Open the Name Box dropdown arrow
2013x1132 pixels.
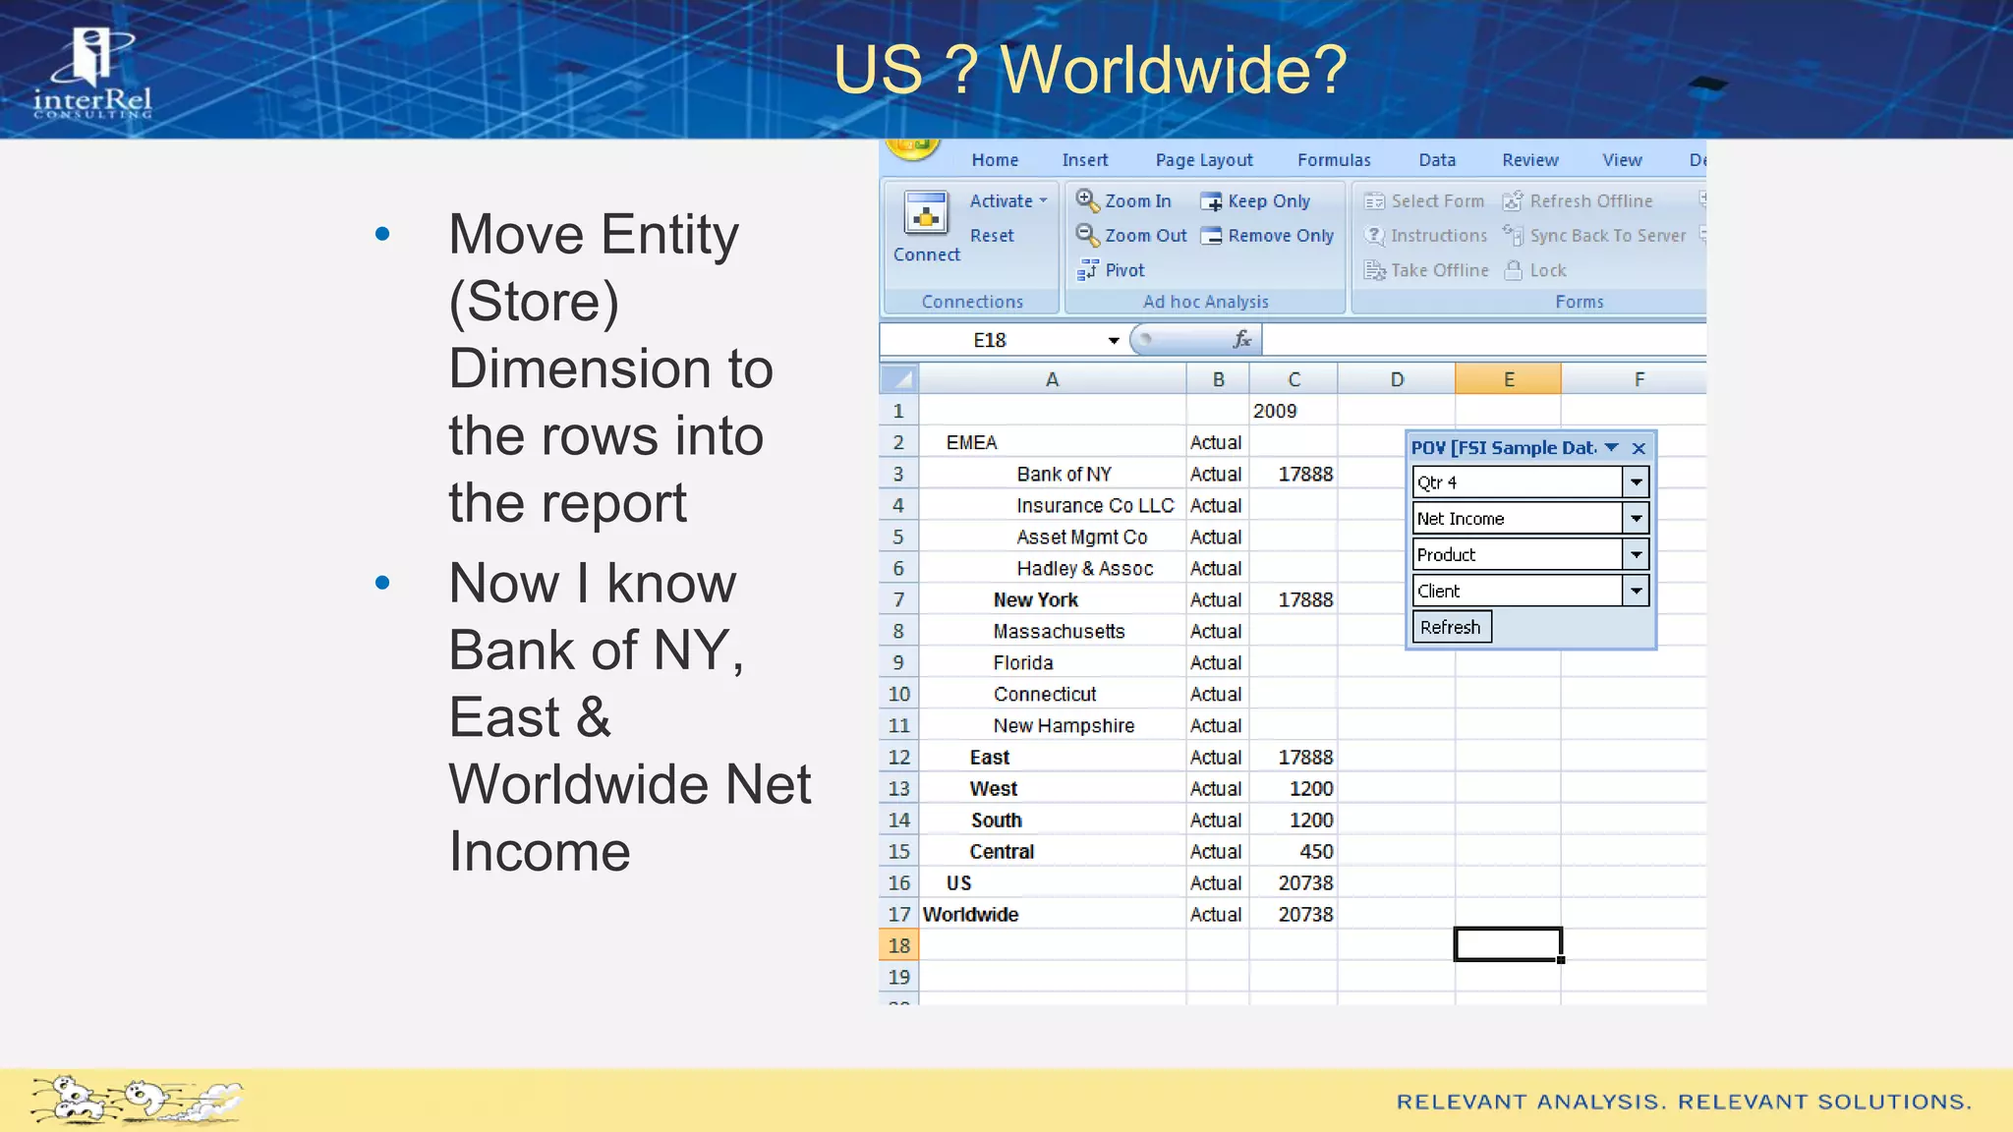1114,340
